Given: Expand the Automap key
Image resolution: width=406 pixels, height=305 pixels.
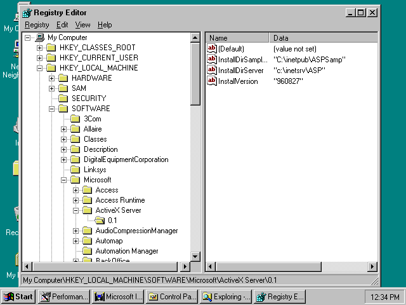Looking at the screenshot, I should 76,241.
